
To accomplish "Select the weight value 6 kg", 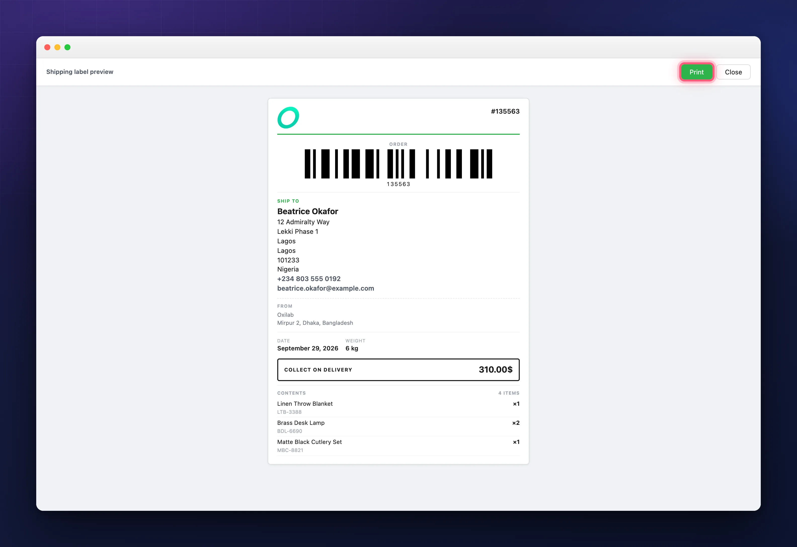I will (x=352, y=348).
